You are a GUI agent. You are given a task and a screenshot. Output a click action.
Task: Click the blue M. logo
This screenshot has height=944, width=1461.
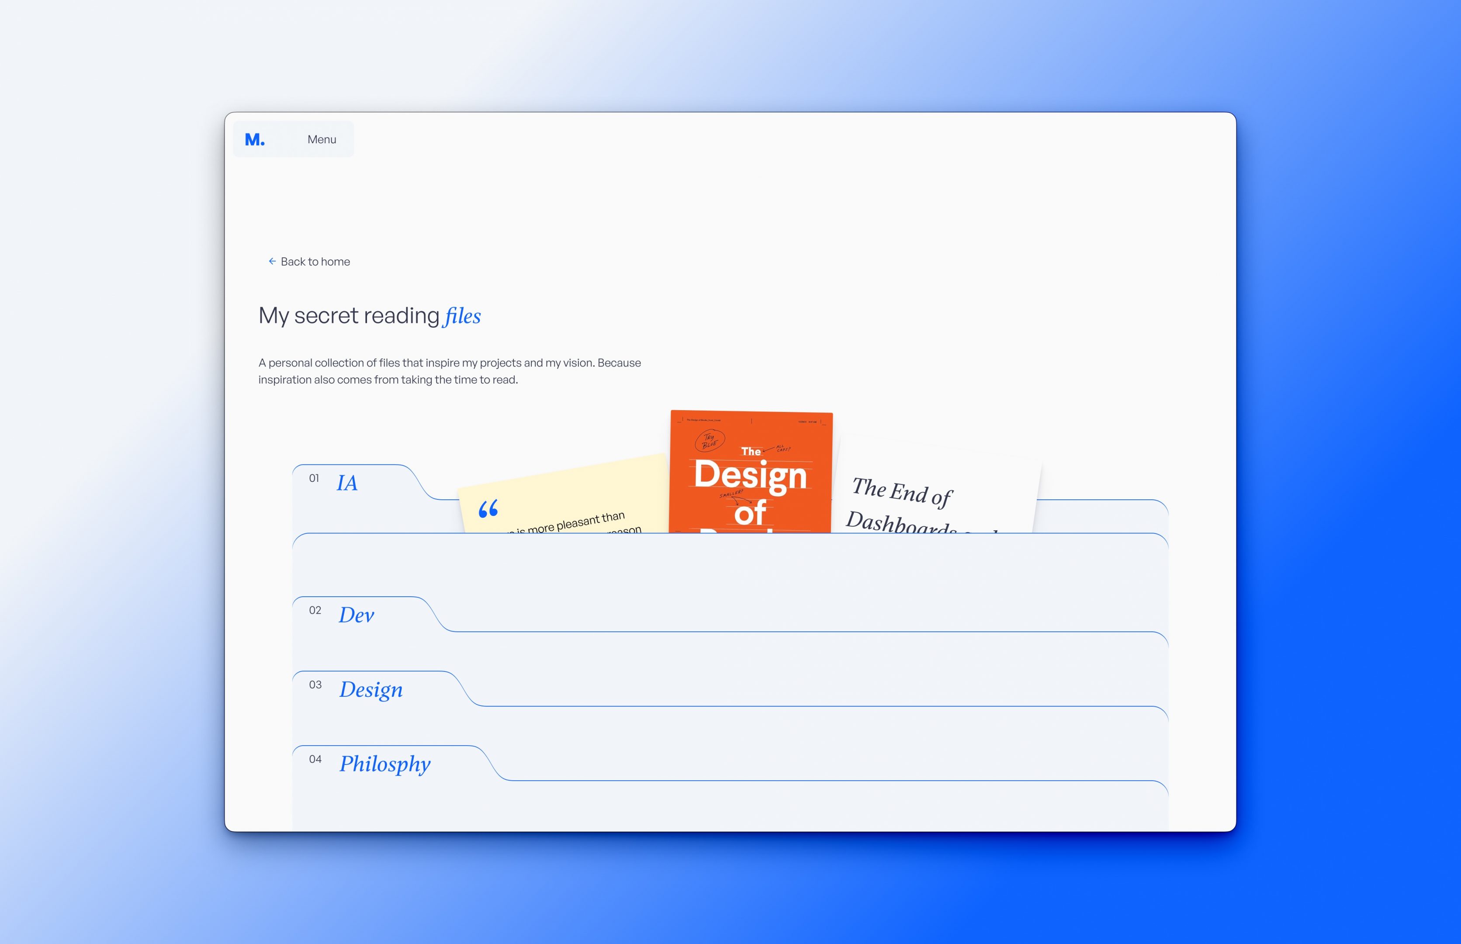[254, 140]
